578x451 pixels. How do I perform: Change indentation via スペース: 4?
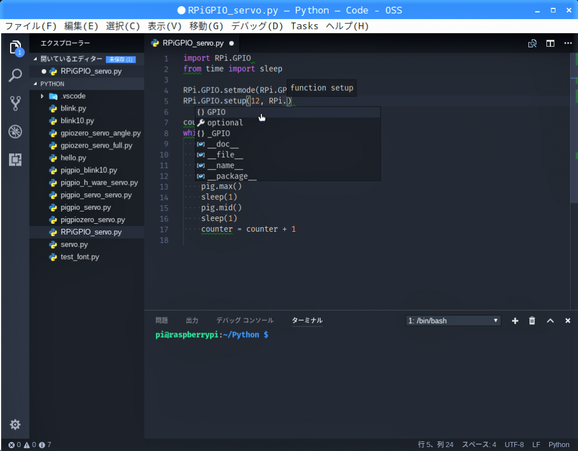[x=479, y=445]
